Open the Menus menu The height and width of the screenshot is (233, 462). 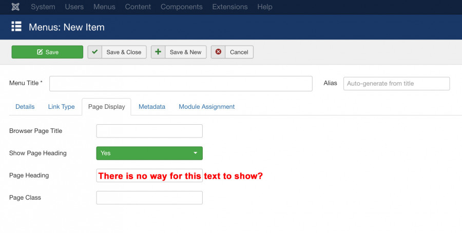(104, 7)
